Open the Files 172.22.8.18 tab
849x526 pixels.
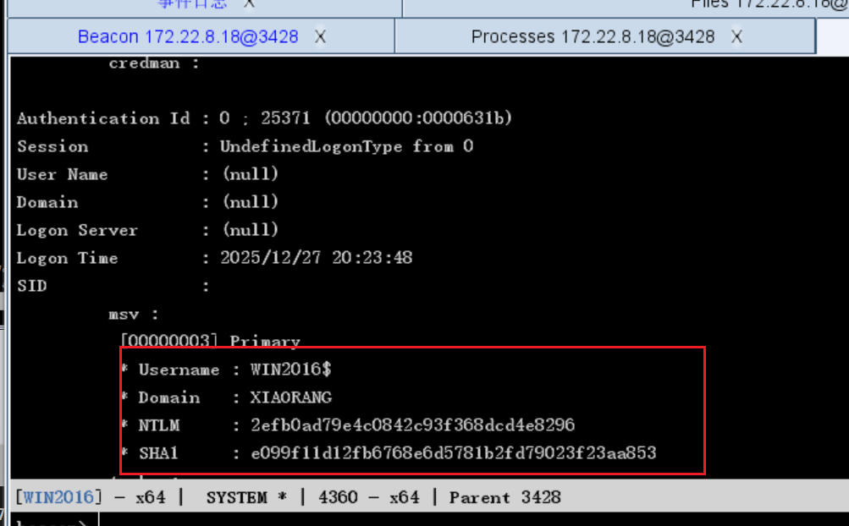pos(769,5)
